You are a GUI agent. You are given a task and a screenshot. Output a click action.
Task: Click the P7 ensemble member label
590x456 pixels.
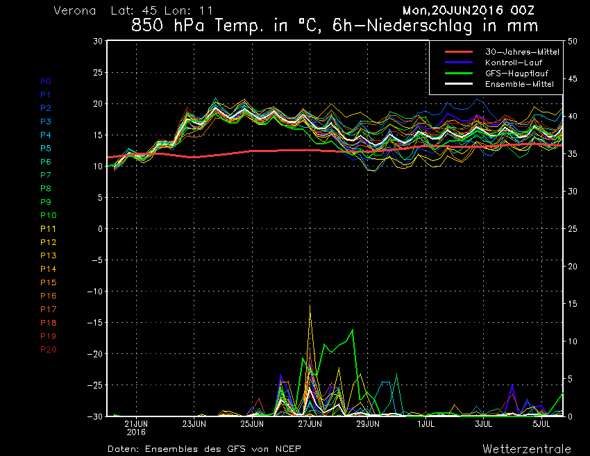pos(46,175)
